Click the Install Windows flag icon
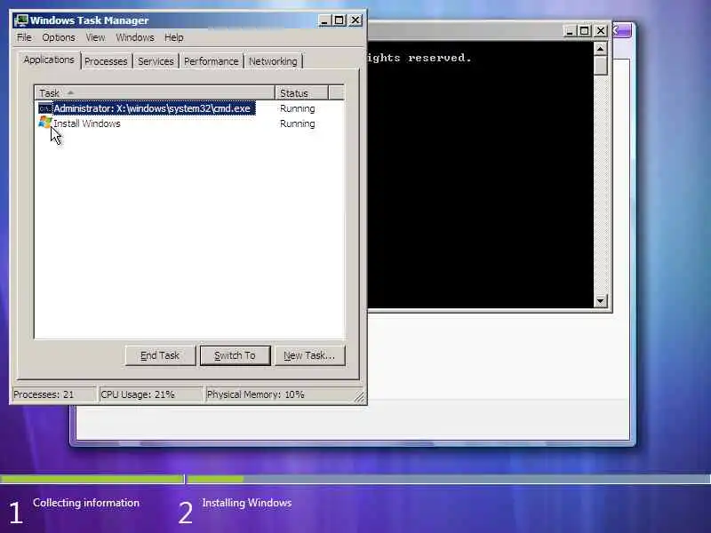 coord(45,123)
